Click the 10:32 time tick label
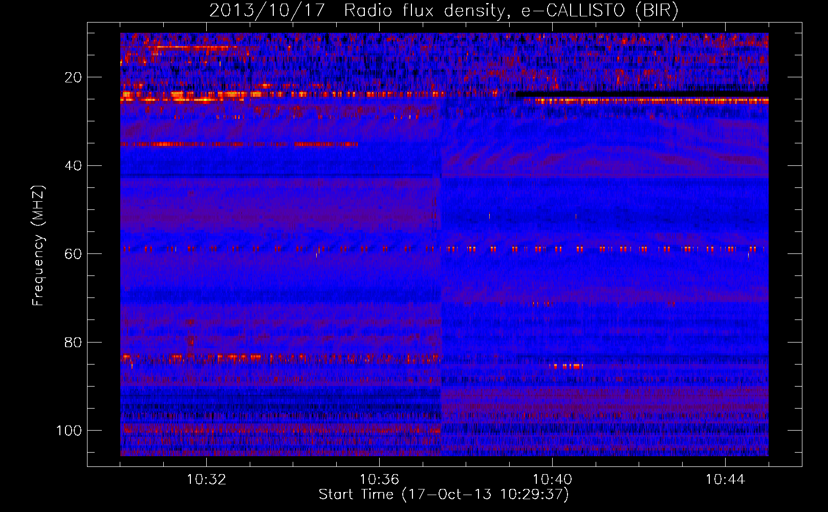 207,480
